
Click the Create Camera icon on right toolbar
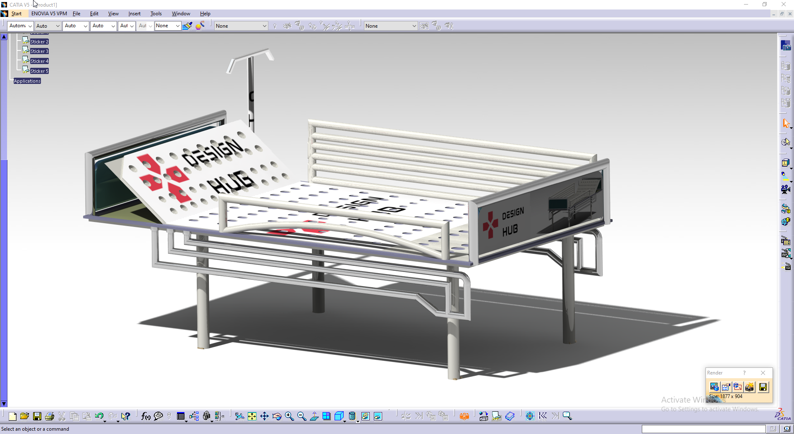click(x=786, y=189)
